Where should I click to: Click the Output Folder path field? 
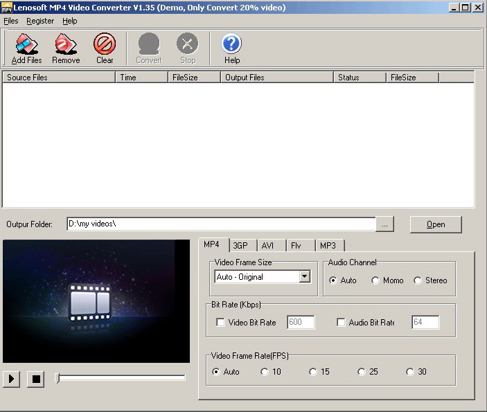pos(220,224)
